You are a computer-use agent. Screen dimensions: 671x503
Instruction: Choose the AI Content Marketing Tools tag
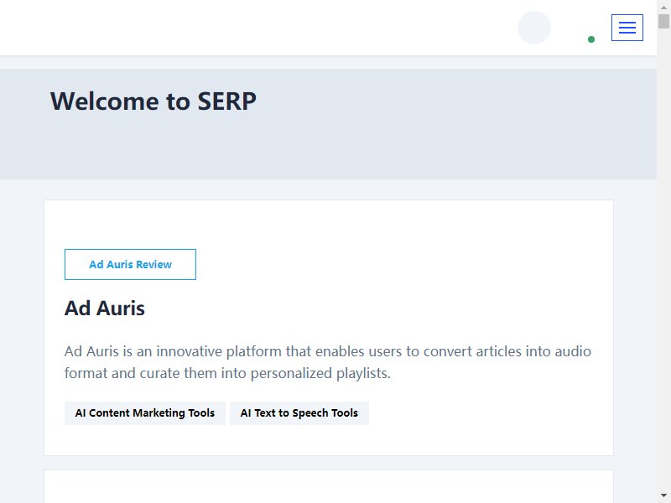(x=144, y=412)
